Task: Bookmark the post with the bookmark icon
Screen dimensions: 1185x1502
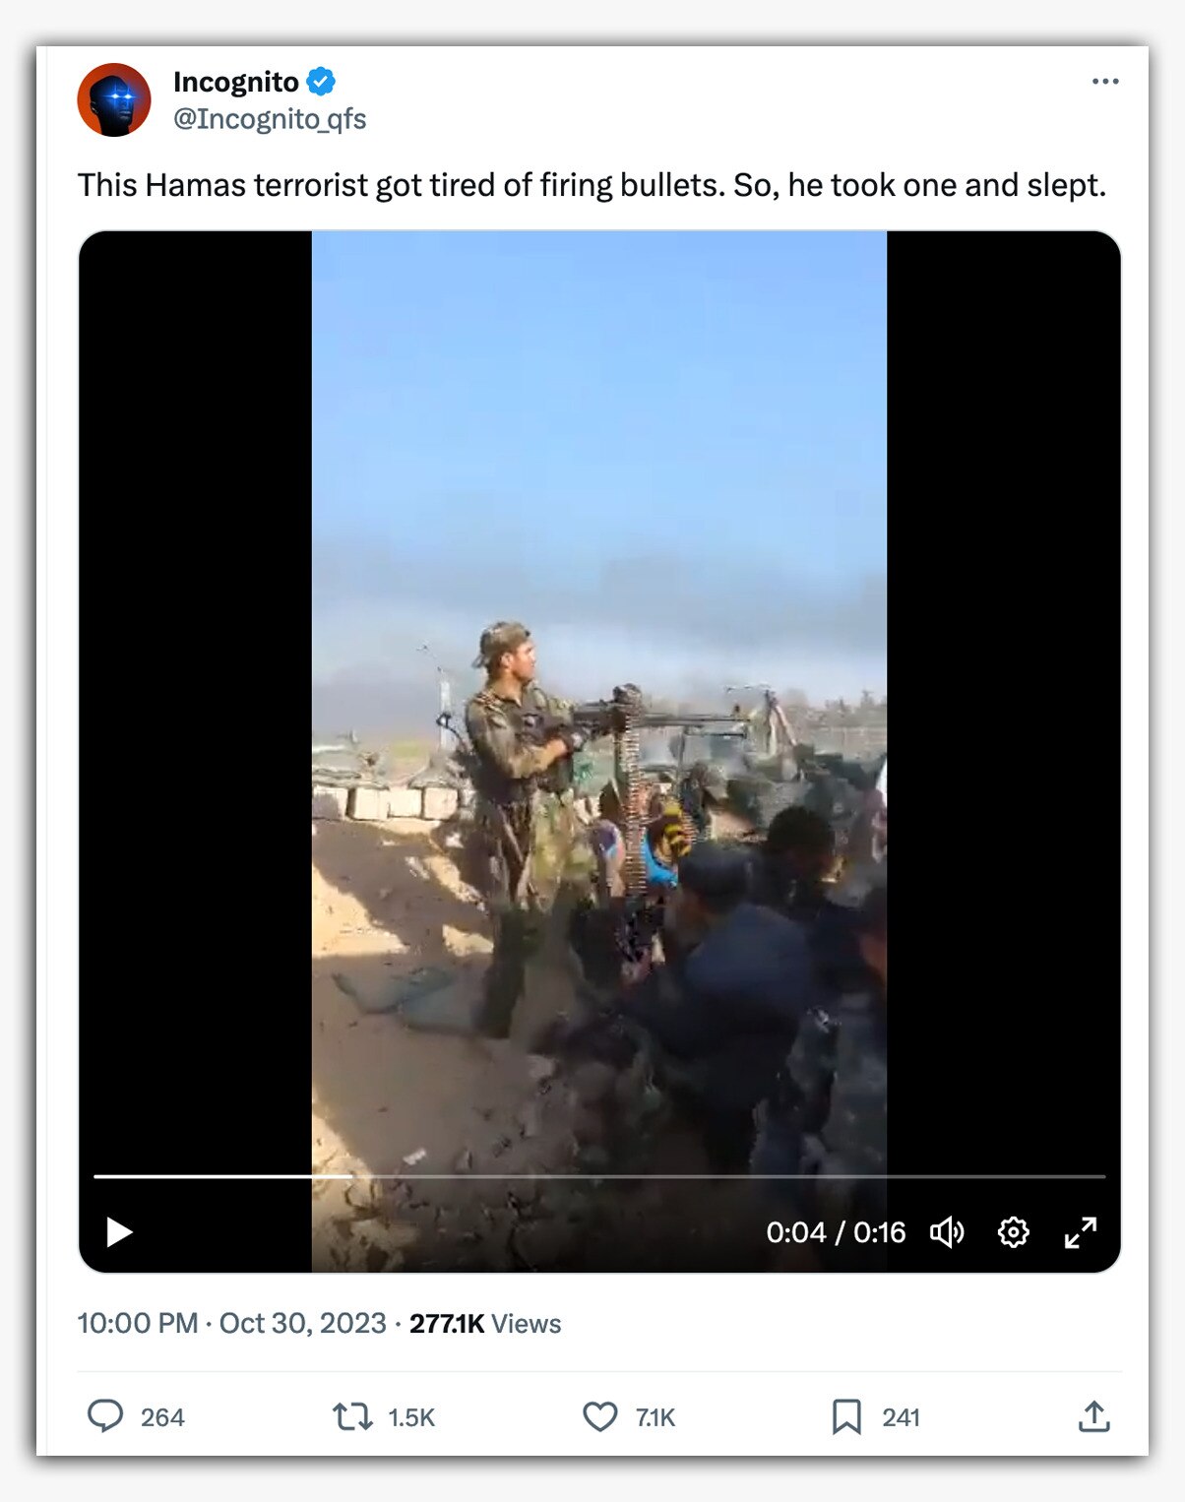Action: pos(846,1416)
